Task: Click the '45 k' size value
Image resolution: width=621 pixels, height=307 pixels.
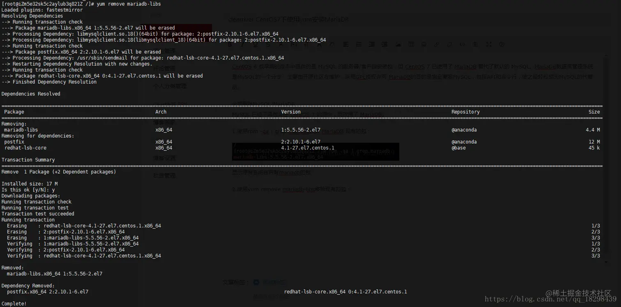Action: [x=594, y=148]
